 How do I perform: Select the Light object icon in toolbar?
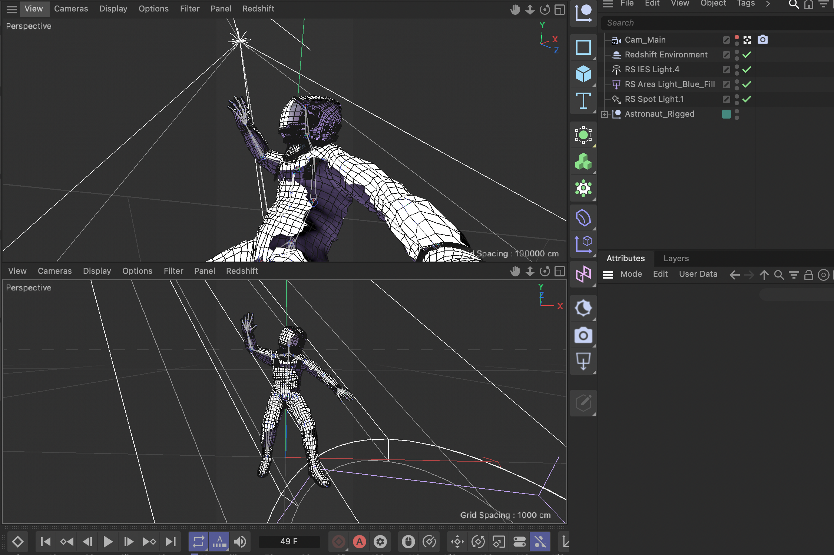(583, 361)
